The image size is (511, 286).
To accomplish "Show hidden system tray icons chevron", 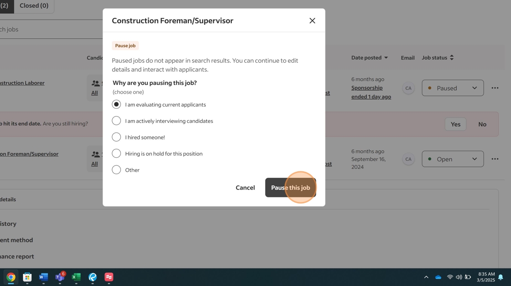I will point(426,277).
